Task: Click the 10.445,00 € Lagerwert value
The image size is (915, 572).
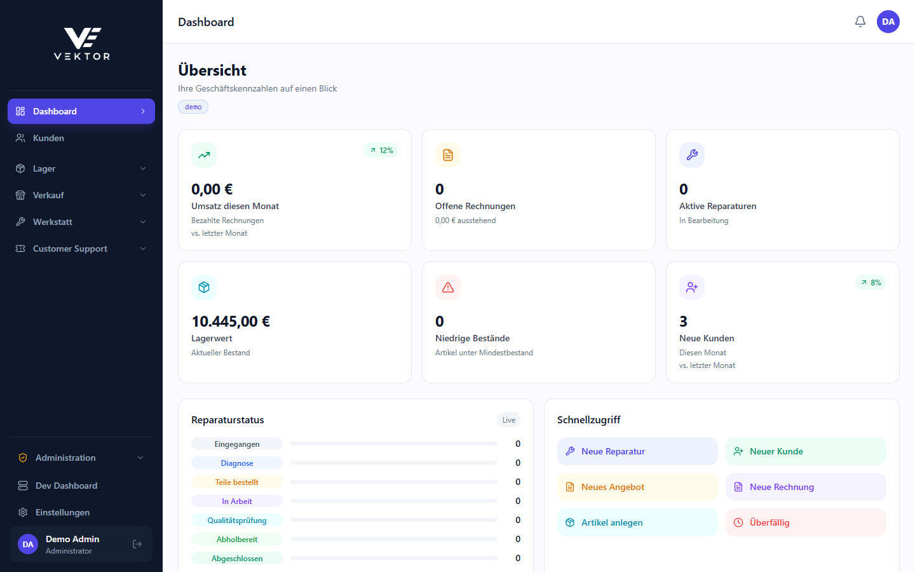Action: [x=231, y=322]
